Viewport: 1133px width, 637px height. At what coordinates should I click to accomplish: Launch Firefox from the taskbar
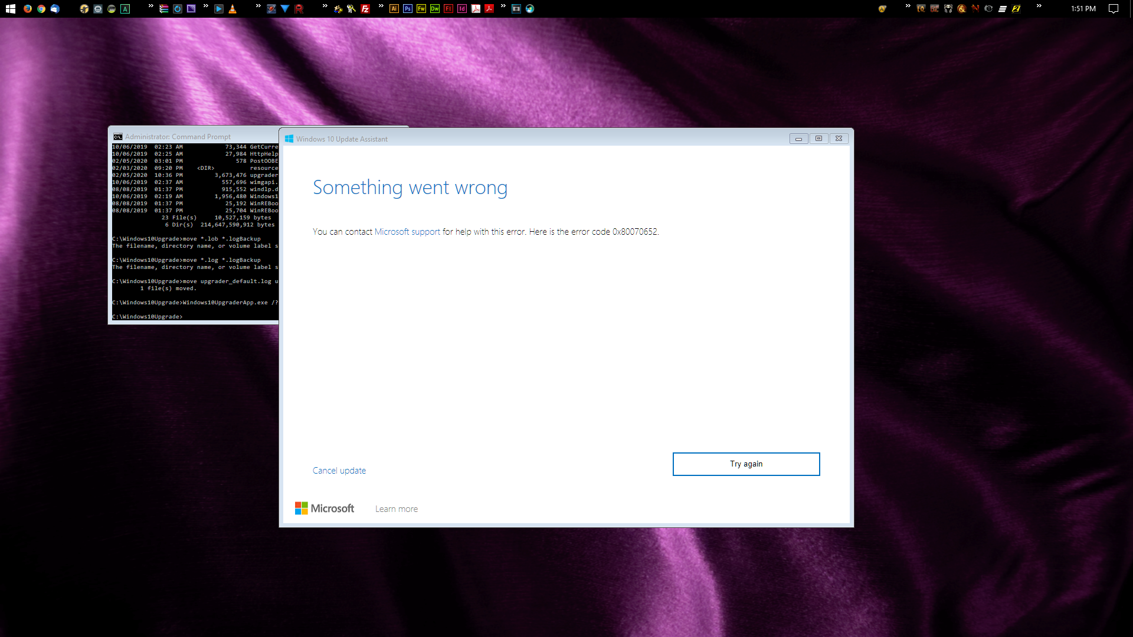(28, 9)
